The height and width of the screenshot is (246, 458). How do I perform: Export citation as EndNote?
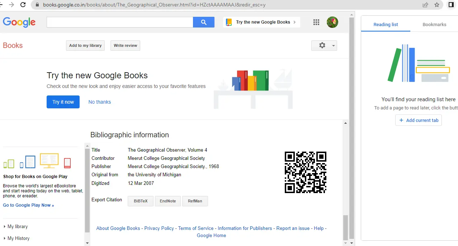168,201
